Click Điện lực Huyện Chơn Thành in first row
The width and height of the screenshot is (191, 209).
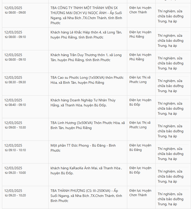pyautogui.click(x=140, y=10)
